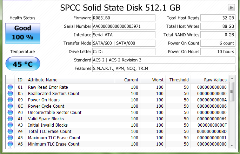The width and height of the screenshot is (240, 154).
Task: Click the attribute list scrollbar thumb
Action: (232, 92)
